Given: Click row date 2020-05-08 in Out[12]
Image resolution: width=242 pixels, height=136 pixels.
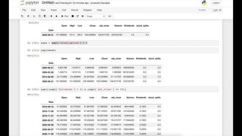Looking at the screenshot, I should [48, 125].
